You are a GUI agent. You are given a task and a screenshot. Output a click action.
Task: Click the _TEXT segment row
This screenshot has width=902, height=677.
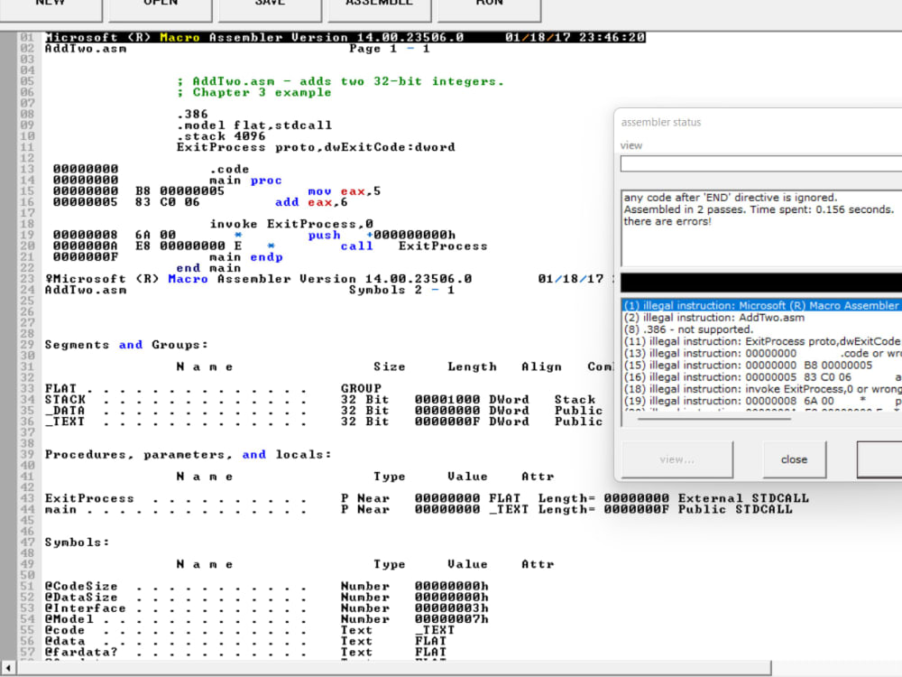[x=324, y=422]
